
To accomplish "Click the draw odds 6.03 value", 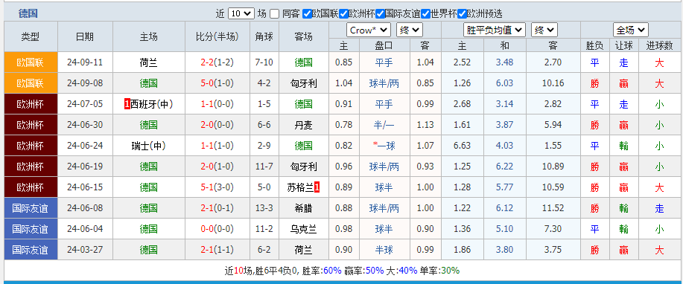I will pyautogui.click(x=504, y=83).
